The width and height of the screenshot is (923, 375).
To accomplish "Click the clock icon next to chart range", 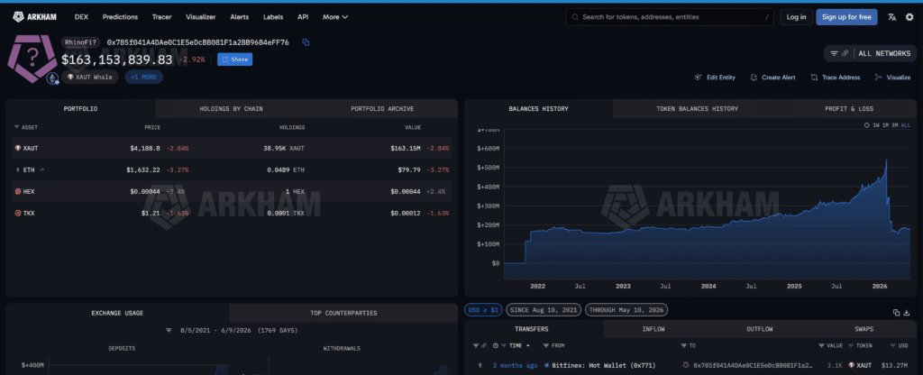I will (x=866, y=125).
